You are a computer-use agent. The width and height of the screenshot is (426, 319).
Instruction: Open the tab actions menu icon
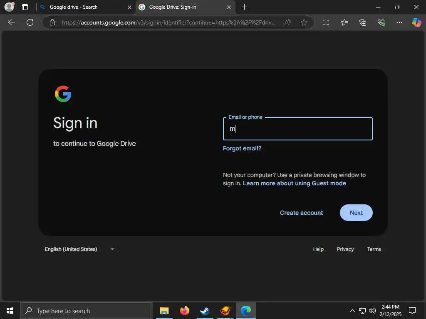tap(25, 7)
